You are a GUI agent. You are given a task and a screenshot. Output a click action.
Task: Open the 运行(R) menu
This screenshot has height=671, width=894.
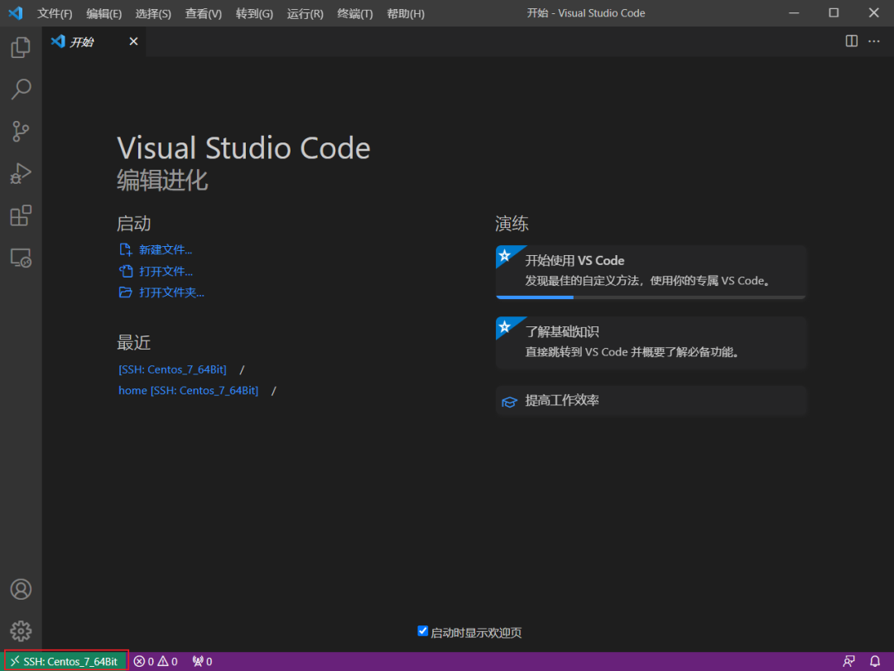click(x=305, y=13)
